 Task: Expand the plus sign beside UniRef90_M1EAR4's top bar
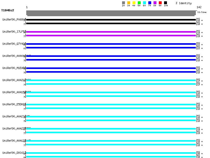point(202,69)
